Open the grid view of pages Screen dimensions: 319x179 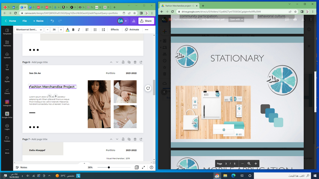(137, 167)
